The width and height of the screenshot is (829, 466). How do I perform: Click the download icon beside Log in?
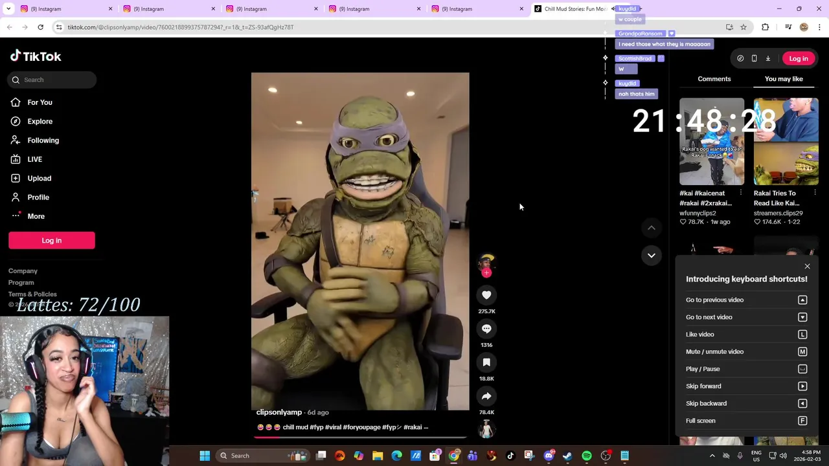click(x=768, y=58)
